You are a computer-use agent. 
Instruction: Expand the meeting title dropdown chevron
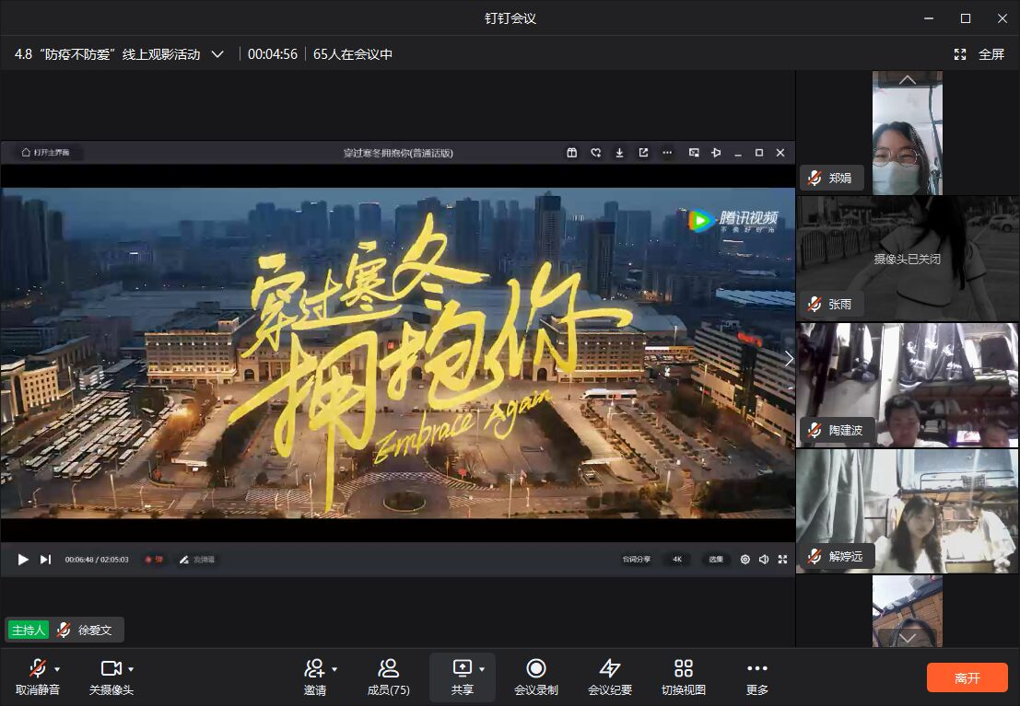[x=217, y=54]
